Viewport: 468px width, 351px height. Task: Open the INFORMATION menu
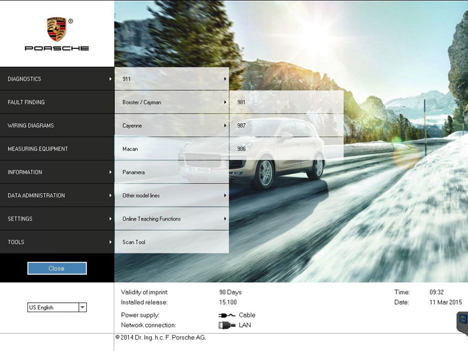[57, 172]
